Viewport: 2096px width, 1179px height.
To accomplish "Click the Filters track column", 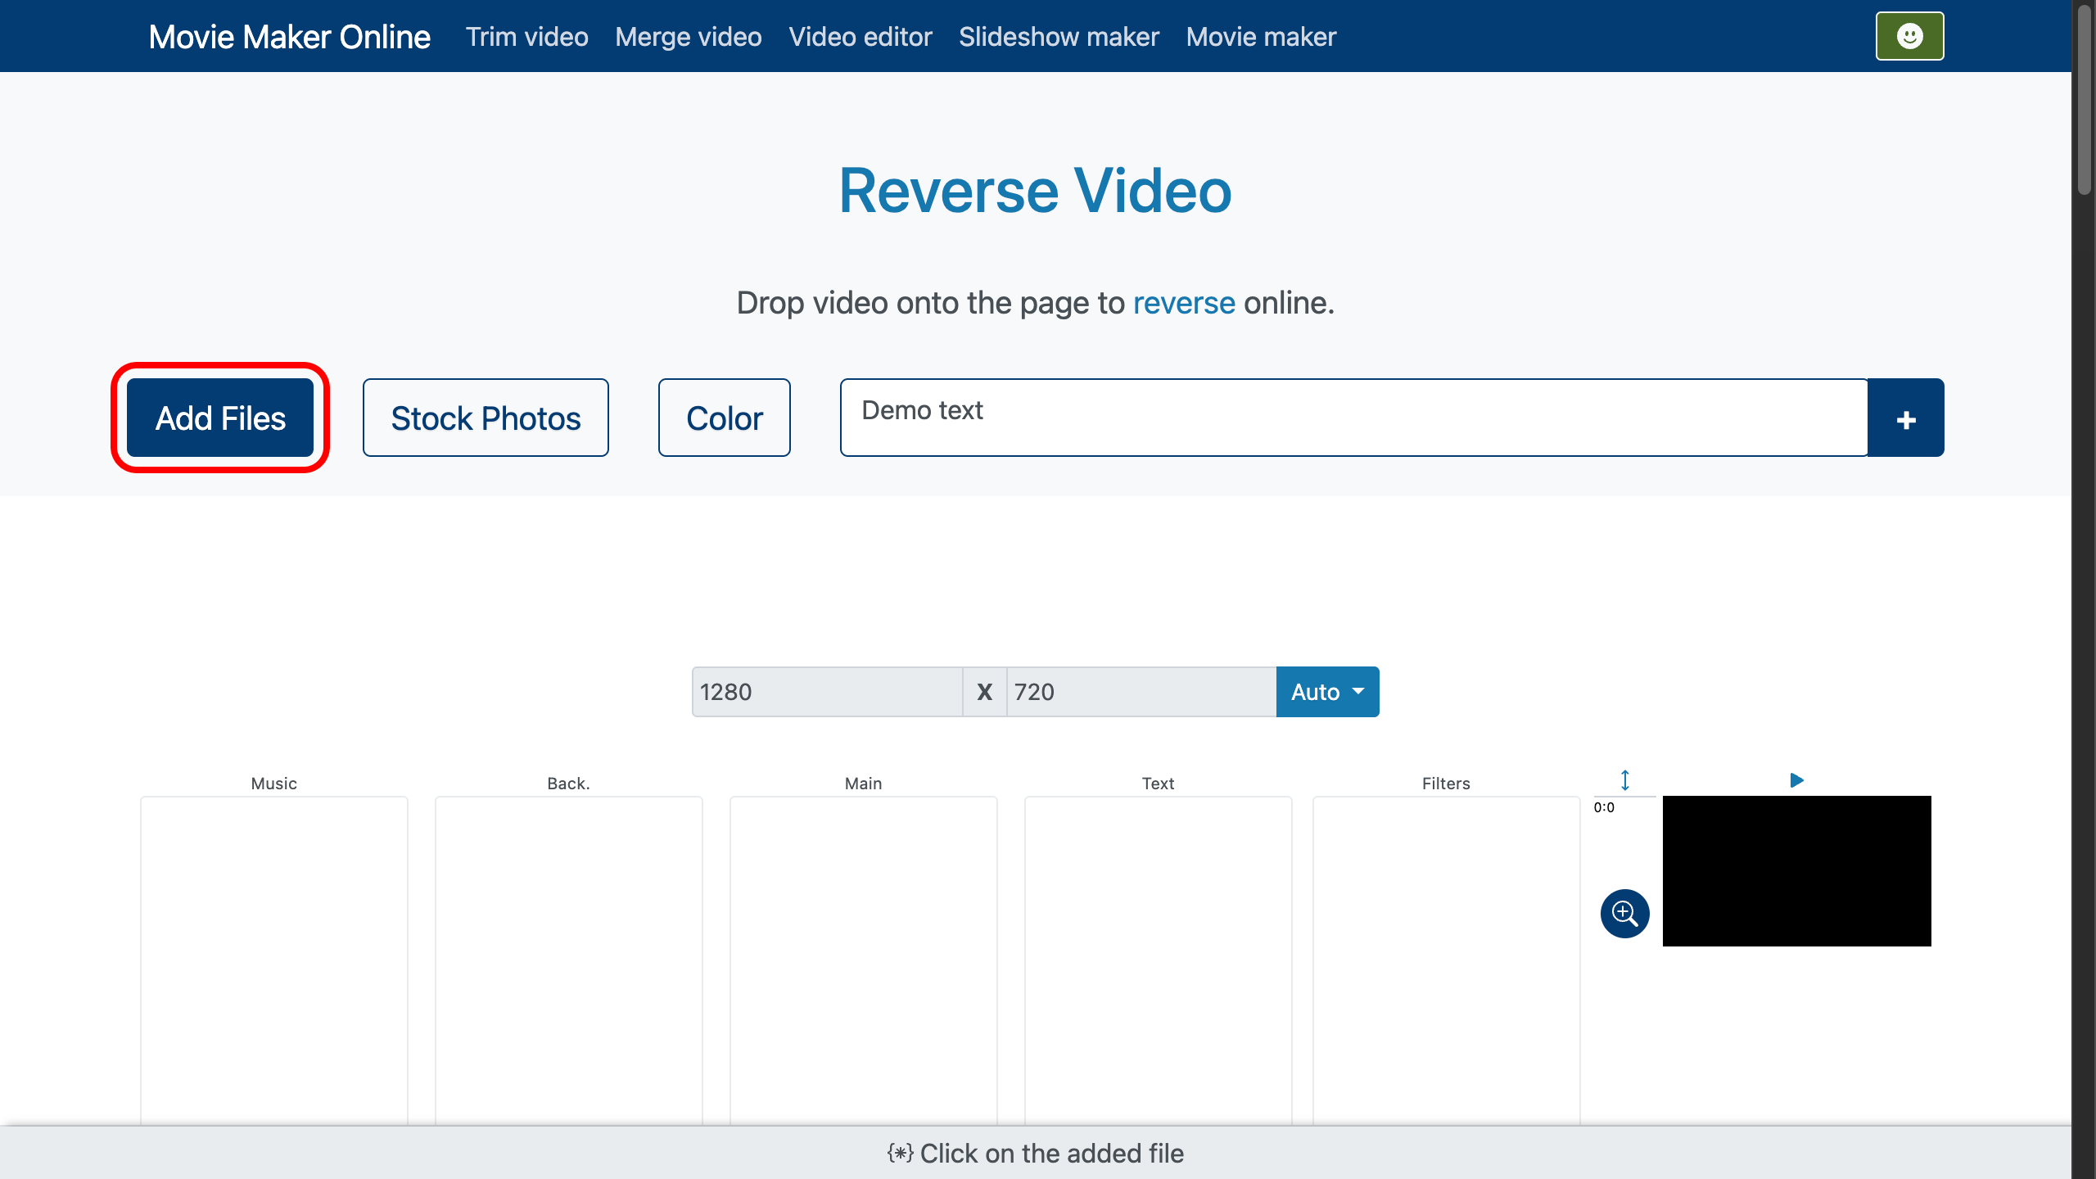I will 1447,960.
